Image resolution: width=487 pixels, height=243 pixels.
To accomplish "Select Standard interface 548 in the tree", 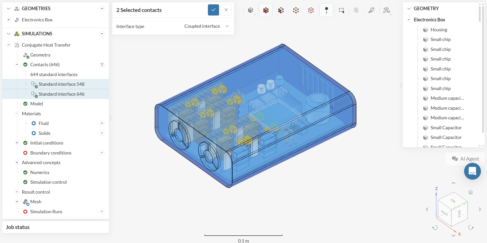I will (x=61, y=84).
